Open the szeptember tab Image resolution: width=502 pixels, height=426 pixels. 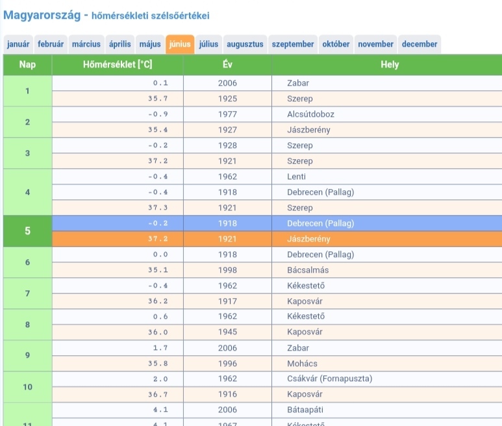point(293,44)
